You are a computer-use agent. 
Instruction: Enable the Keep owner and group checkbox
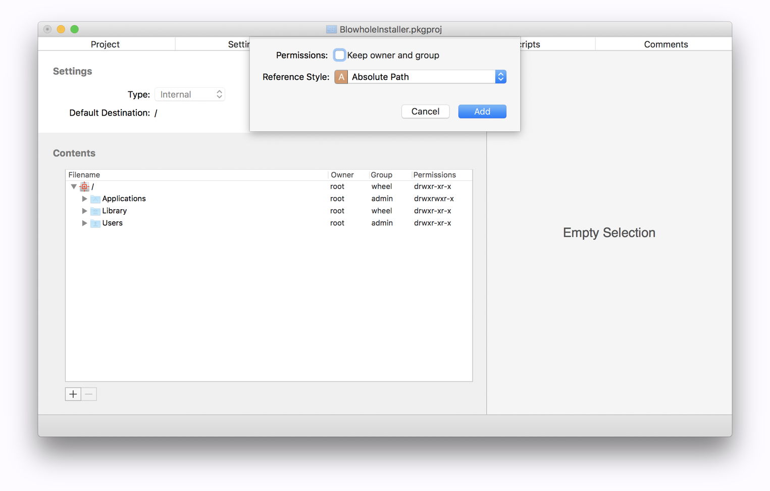[339, 55]
